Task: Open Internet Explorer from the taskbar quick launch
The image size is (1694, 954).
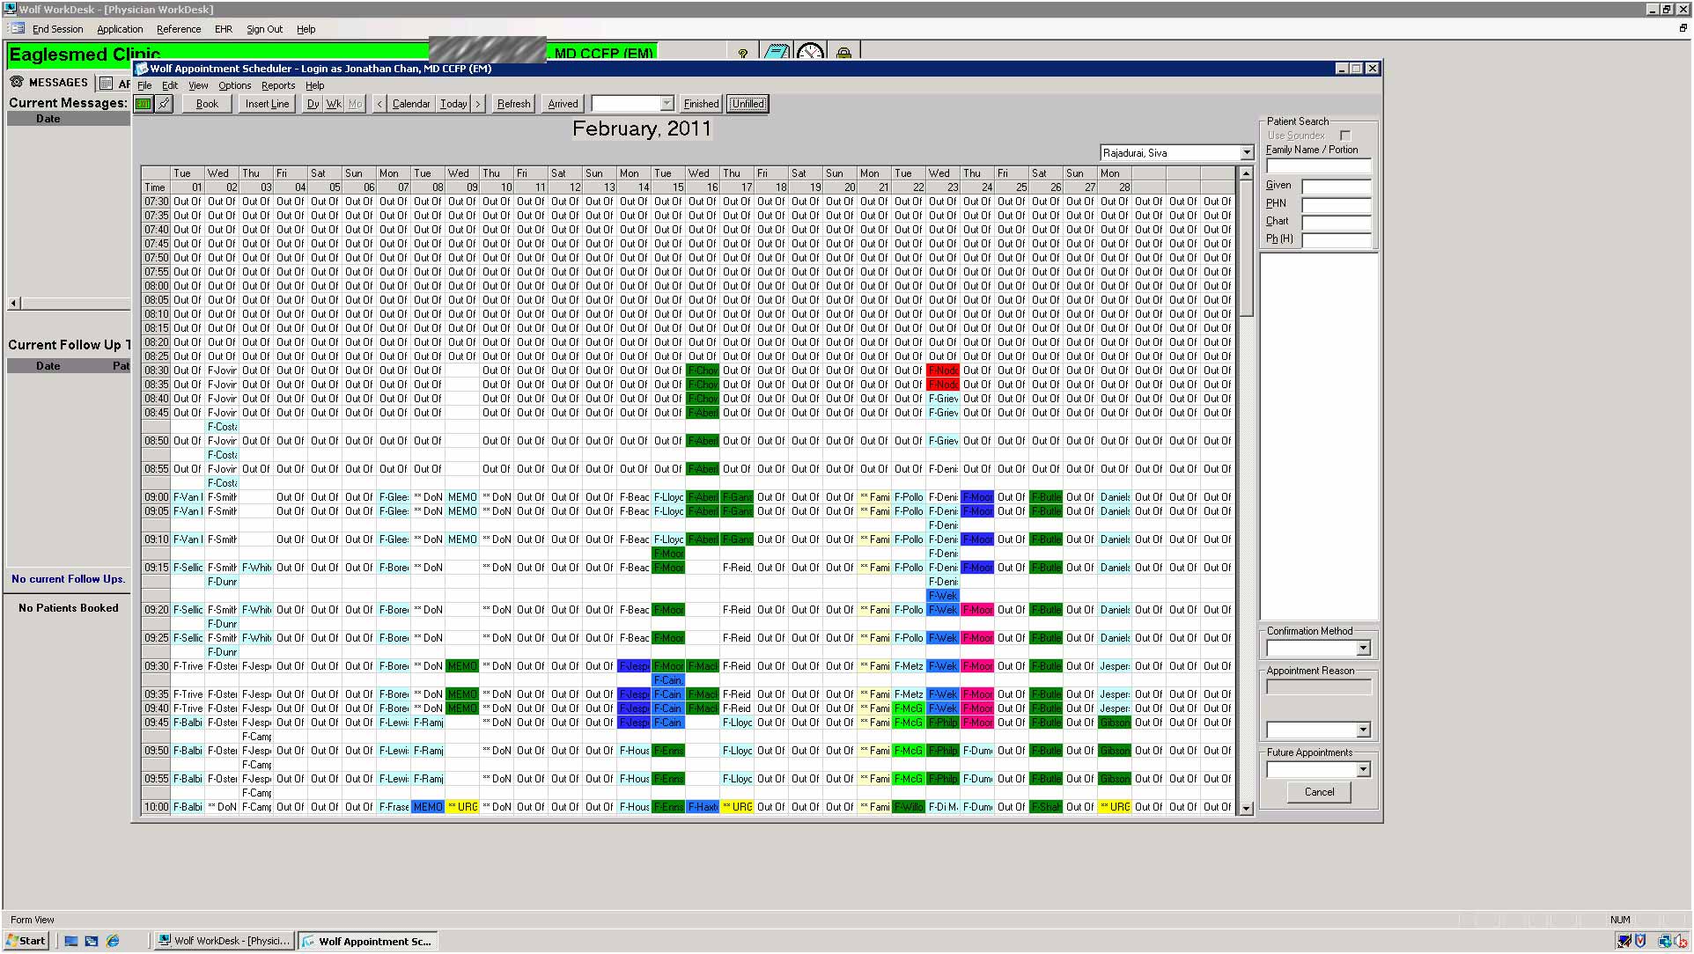Action: coord(113,941)
